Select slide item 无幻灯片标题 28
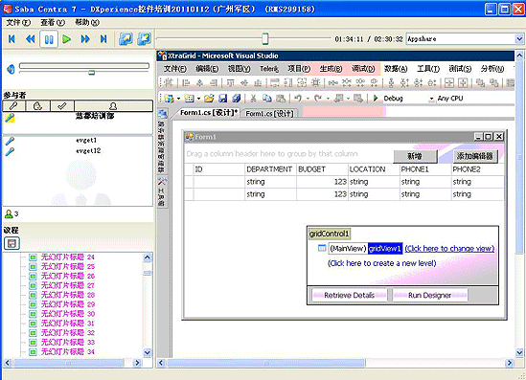 pyautogui.click(x=68, y=295)
